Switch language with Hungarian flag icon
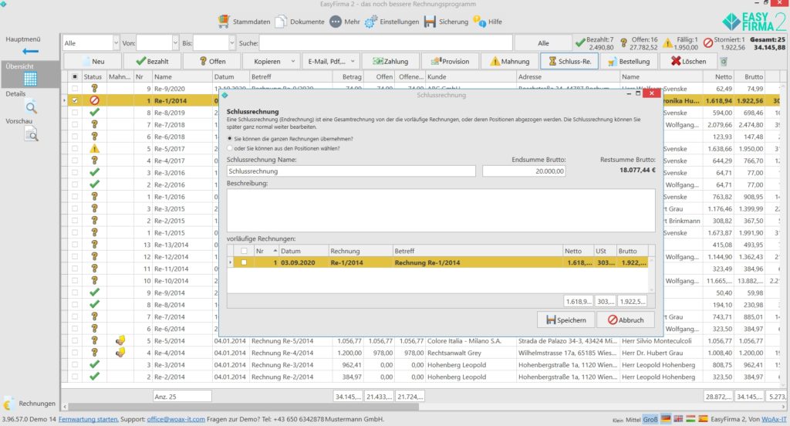790x426 pixels. coord(690,418)
